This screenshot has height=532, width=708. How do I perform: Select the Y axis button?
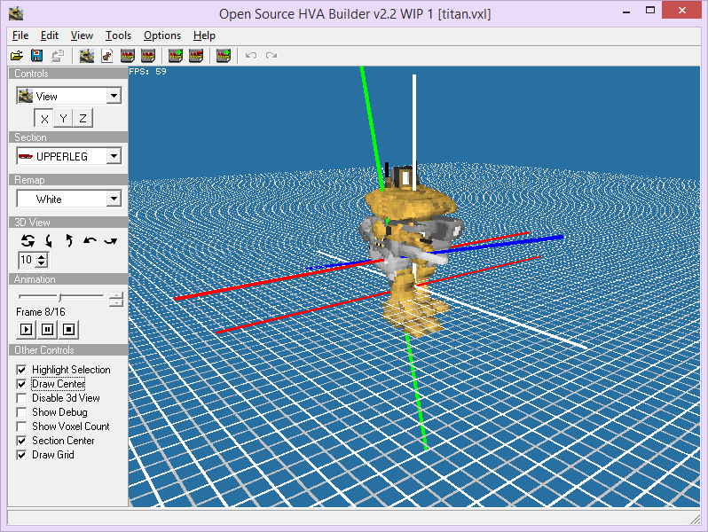click(x=63, y=118)
